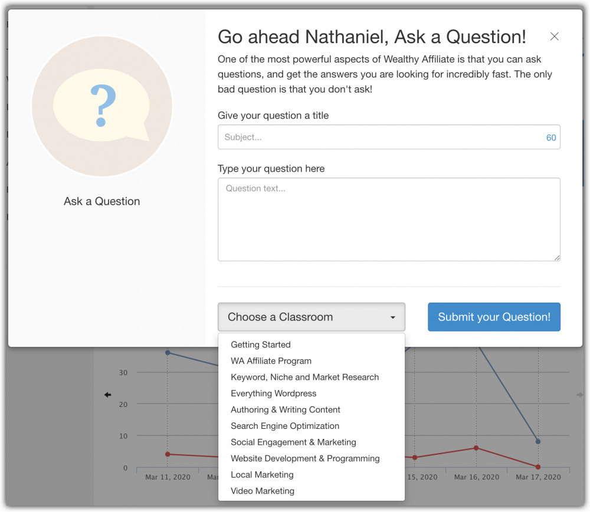Click Submit your Question button
The image size is (590, 512).
pos(494,317)
